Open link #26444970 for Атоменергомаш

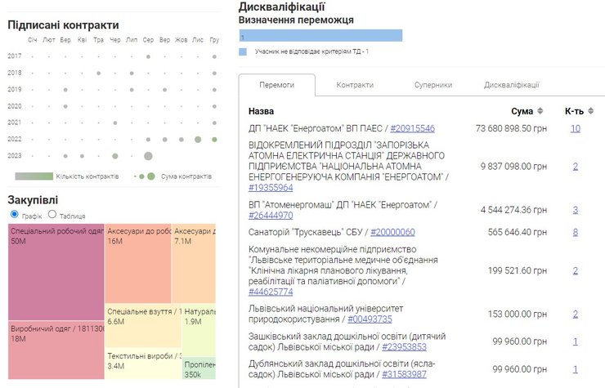coord(271,216)
